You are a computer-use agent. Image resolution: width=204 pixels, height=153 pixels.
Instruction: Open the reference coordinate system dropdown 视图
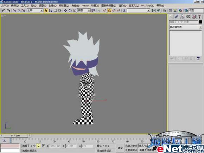pos(84,11)
